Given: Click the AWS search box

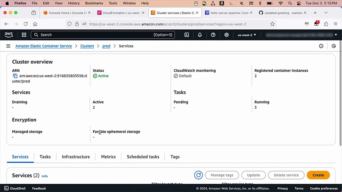Looking at the screenshot, I should [103, 35].
